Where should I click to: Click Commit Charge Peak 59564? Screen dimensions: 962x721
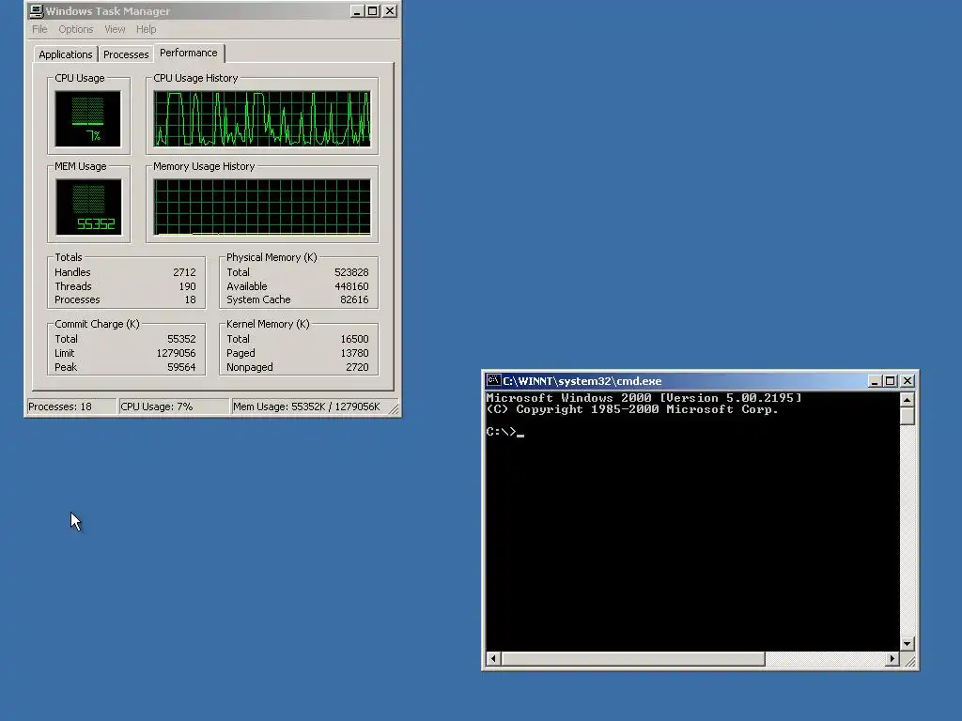click(x=181, y=367)
